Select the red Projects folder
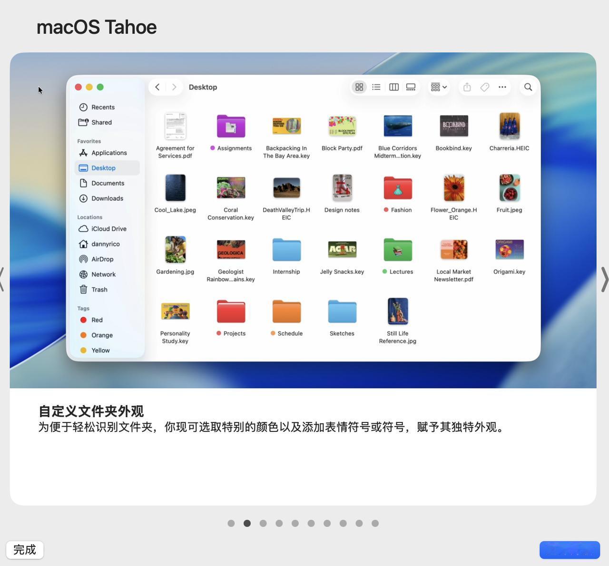609x566 pixels. (x=231, y=312)
